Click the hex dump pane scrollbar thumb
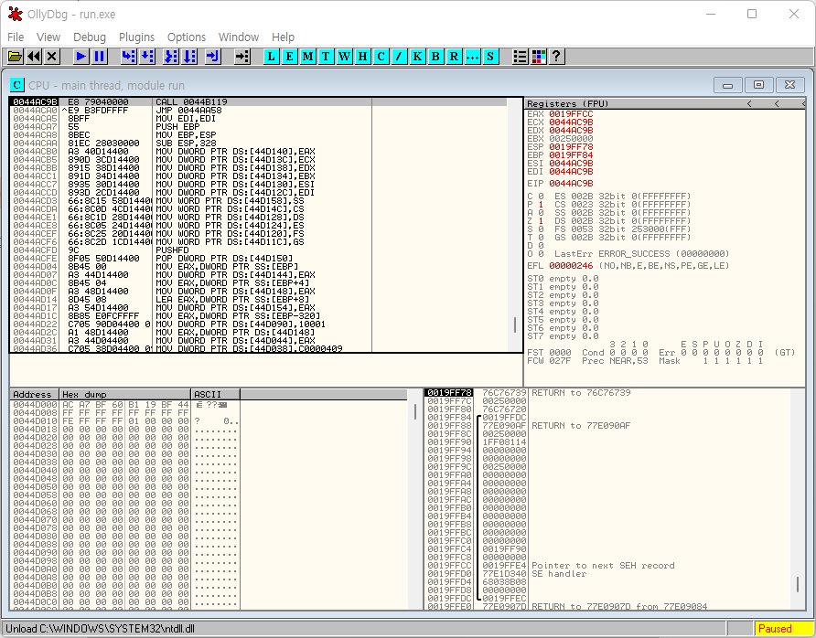This screenshot has height=638, width=816. (414, 412)
